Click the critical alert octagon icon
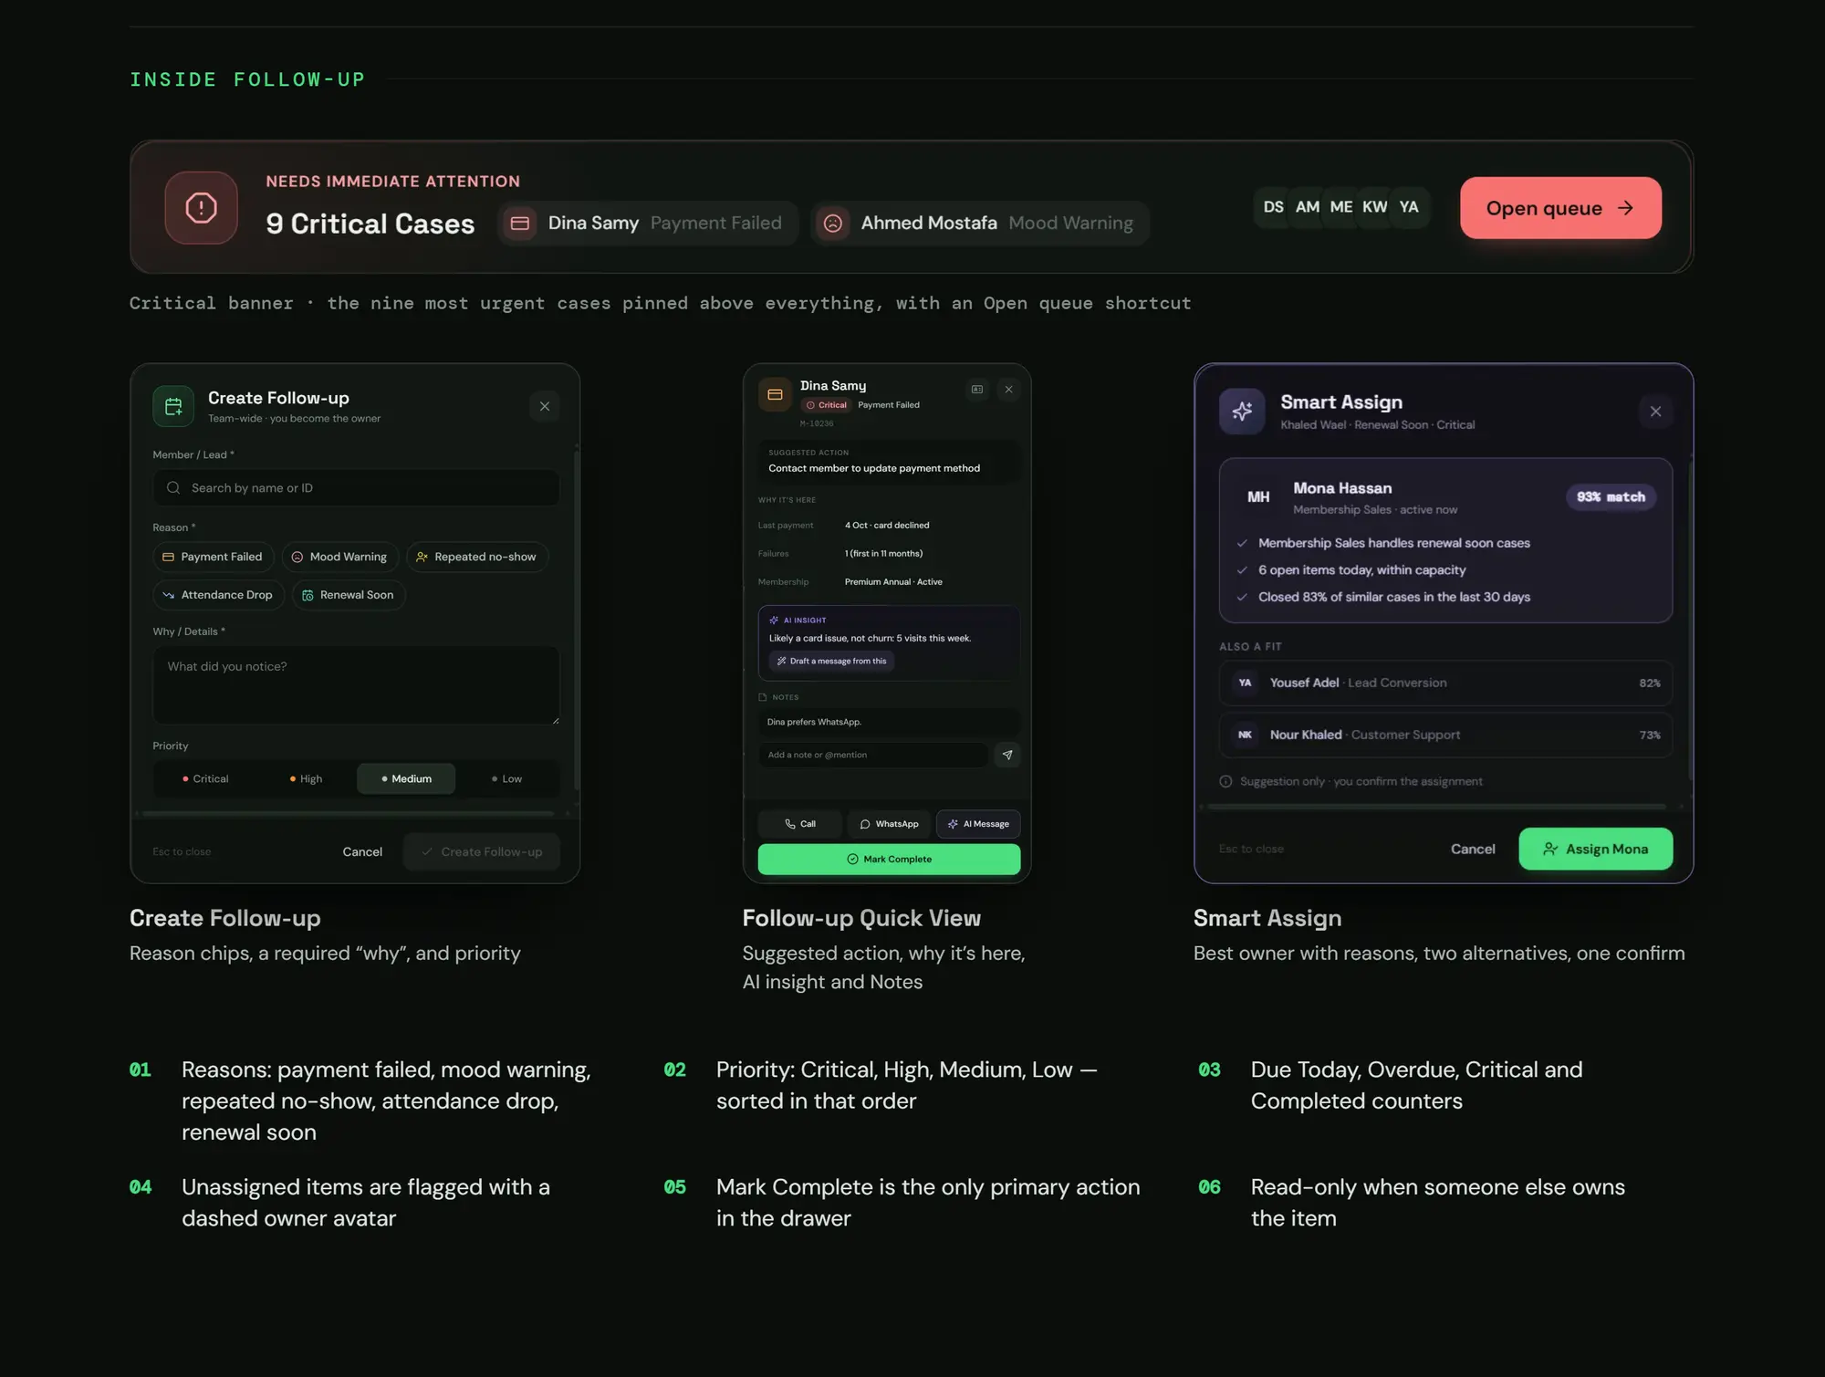This screenshot has width=1825, height=1377. coord(201,207)
